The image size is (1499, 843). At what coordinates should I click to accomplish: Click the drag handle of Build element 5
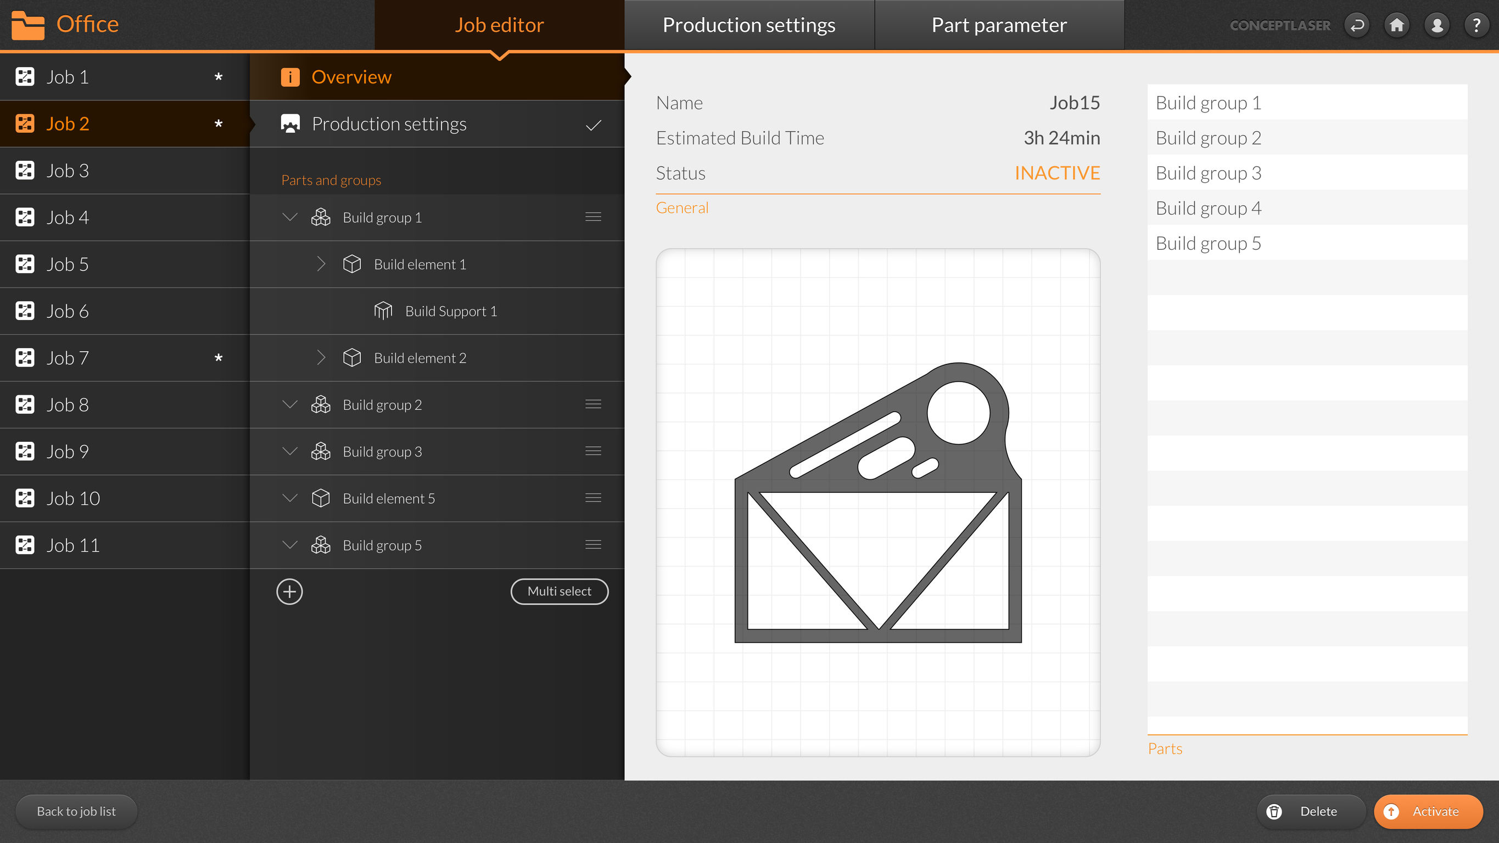(593, 498)
